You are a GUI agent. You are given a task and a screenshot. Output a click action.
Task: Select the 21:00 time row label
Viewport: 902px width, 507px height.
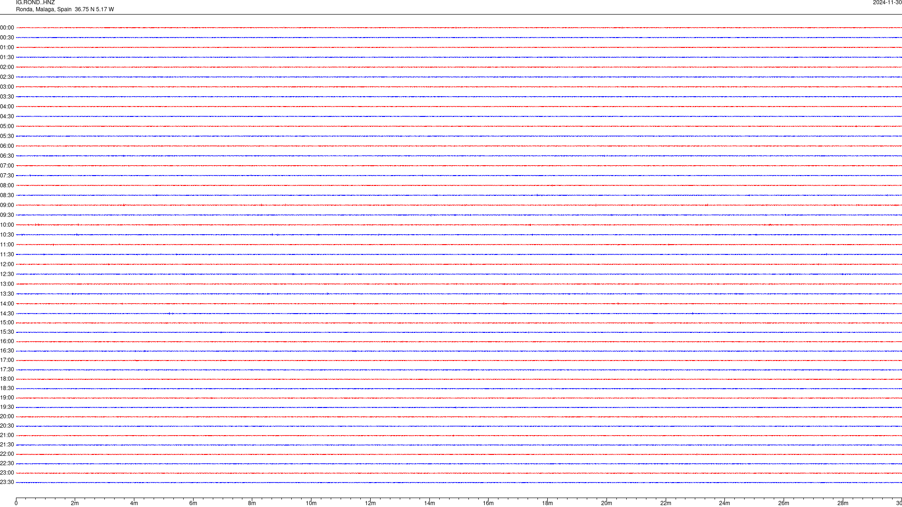tap(7, 435)
